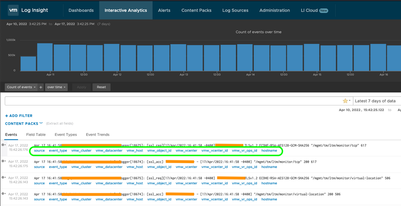Screen dimensions: 401x206
Task: Click the Count of events over time chart title
Action: (x=259, y=32)
